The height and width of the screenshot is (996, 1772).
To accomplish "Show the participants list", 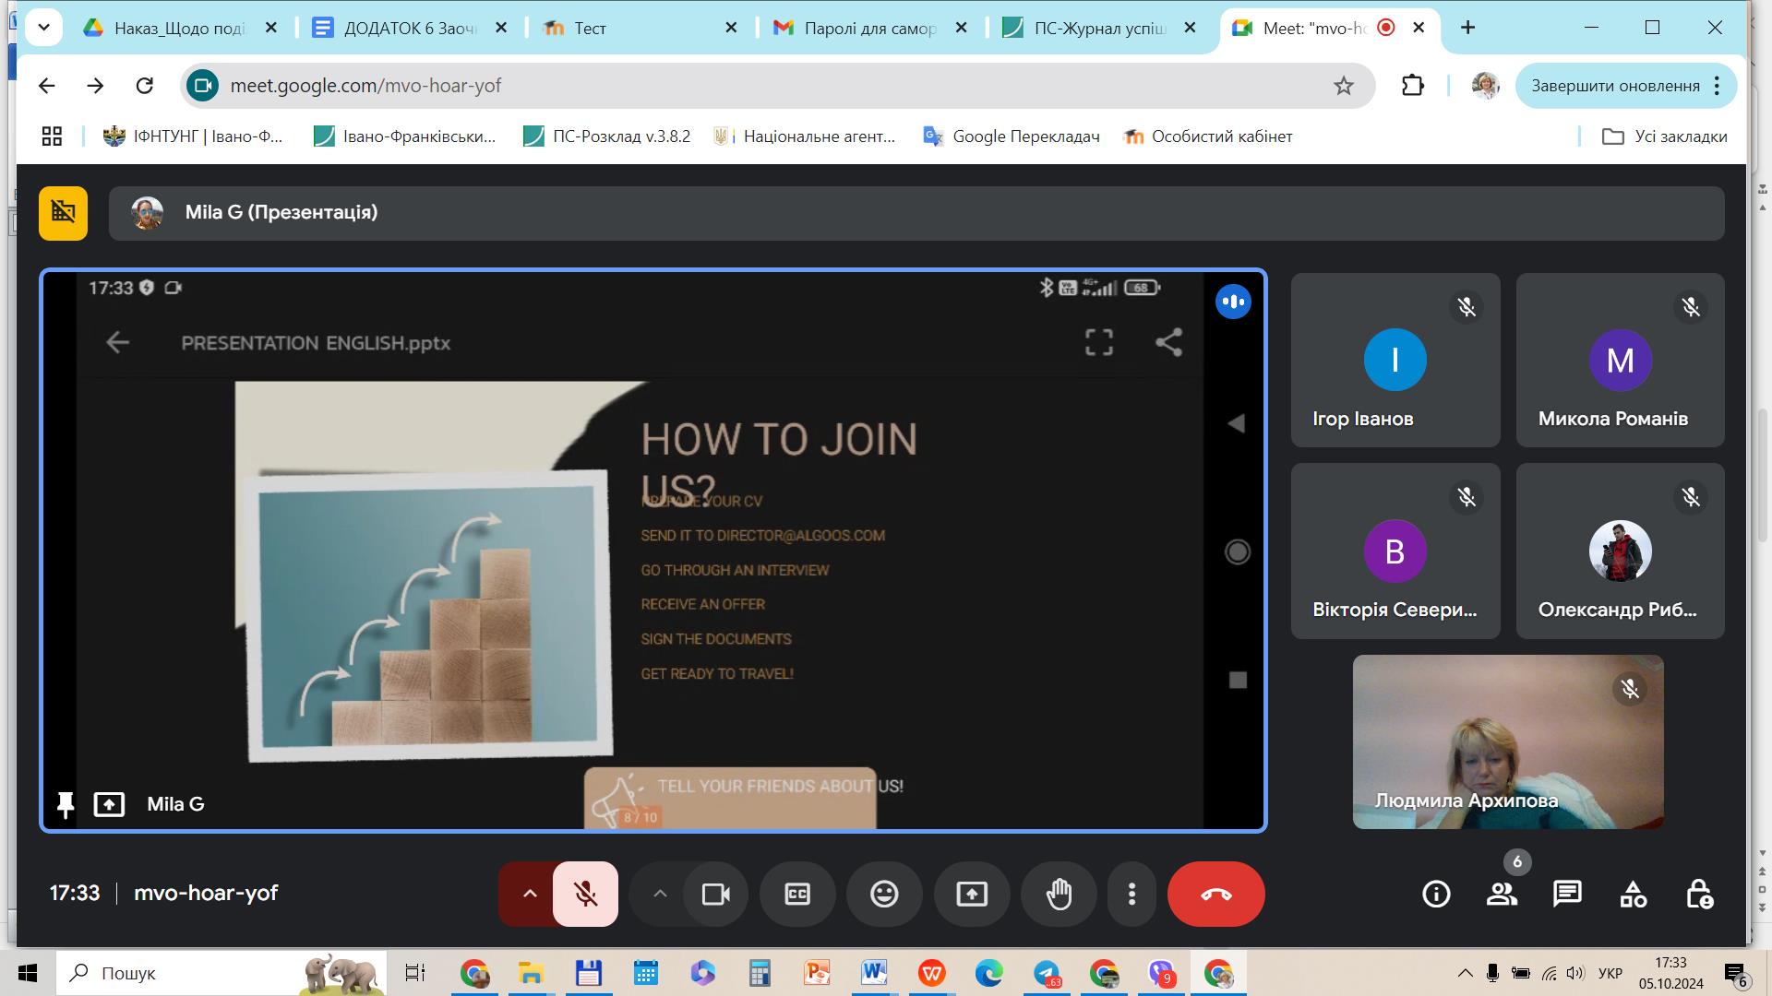I will (1502, 894).
